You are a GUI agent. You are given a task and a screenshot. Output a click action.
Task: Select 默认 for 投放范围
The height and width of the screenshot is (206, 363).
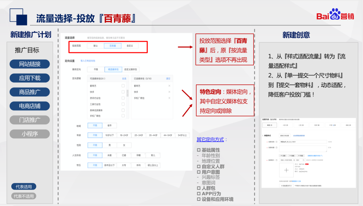(x=96, y=46)
